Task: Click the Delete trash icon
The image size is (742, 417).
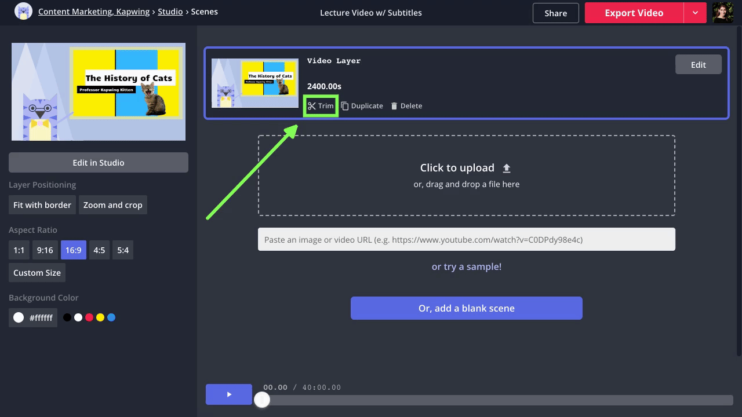Action: 394,106
